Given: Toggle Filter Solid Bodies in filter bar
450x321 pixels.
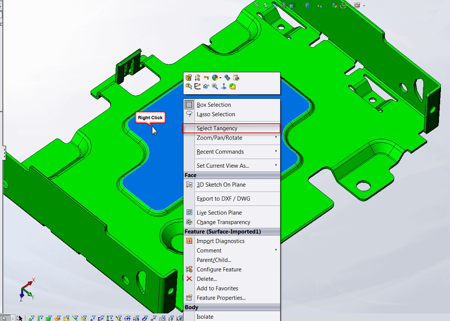Looking at the screenshot, I should (66, 318).
